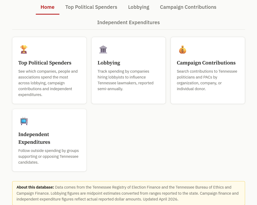Click the money bag icon for Campaign Contributions
The height and width of the screenshot is (205, 257).
click(182, 49)
